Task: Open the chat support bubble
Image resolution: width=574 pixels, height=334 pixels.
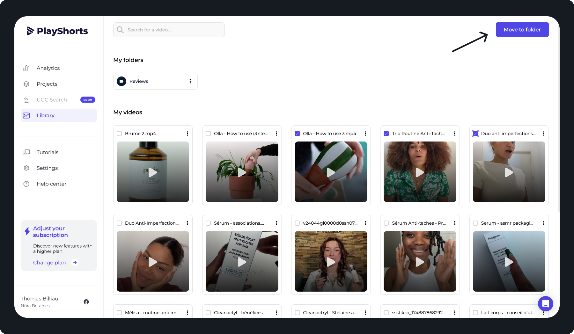Action: (x=546, y=304)
